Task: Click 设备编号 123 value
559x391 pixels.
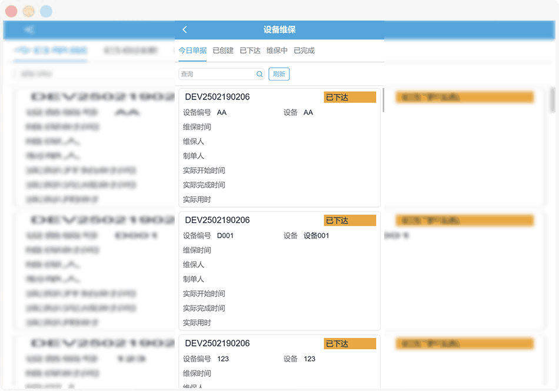Action: (x=223, y=359)
